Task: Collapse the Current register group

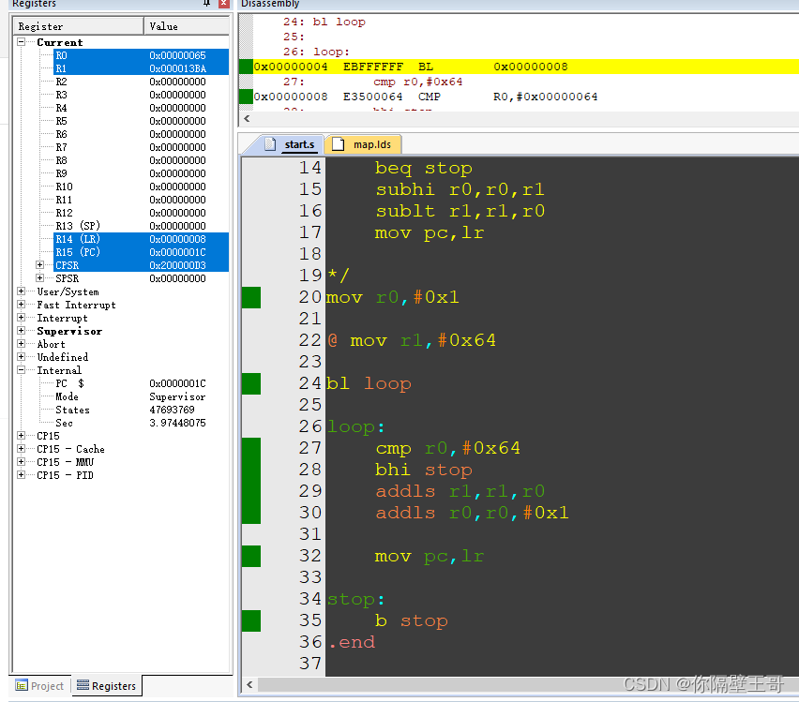Action: click(x=21, y=42)
